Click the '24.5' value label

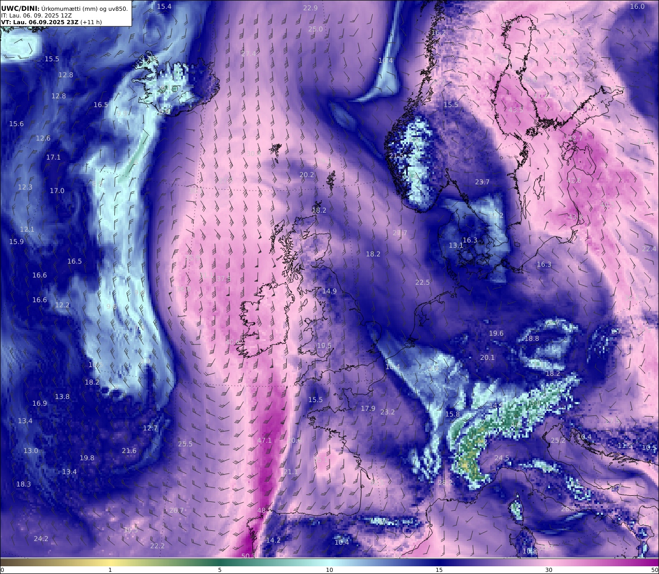coord(502,458)
